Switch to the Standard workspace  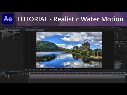(91, 27)
